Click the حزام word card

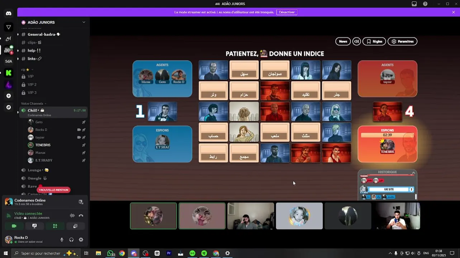244,91
